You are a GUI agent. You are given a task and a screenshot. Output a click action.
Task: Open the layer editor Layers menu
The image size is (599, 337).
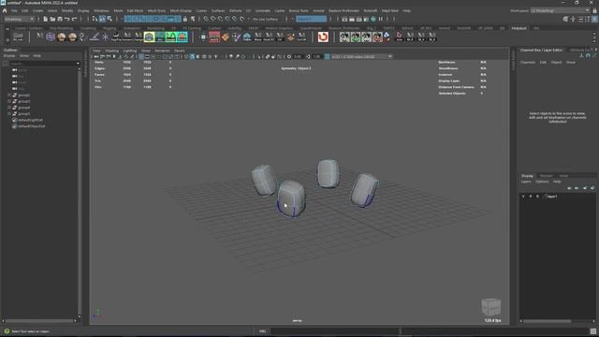tap(526, 182)
